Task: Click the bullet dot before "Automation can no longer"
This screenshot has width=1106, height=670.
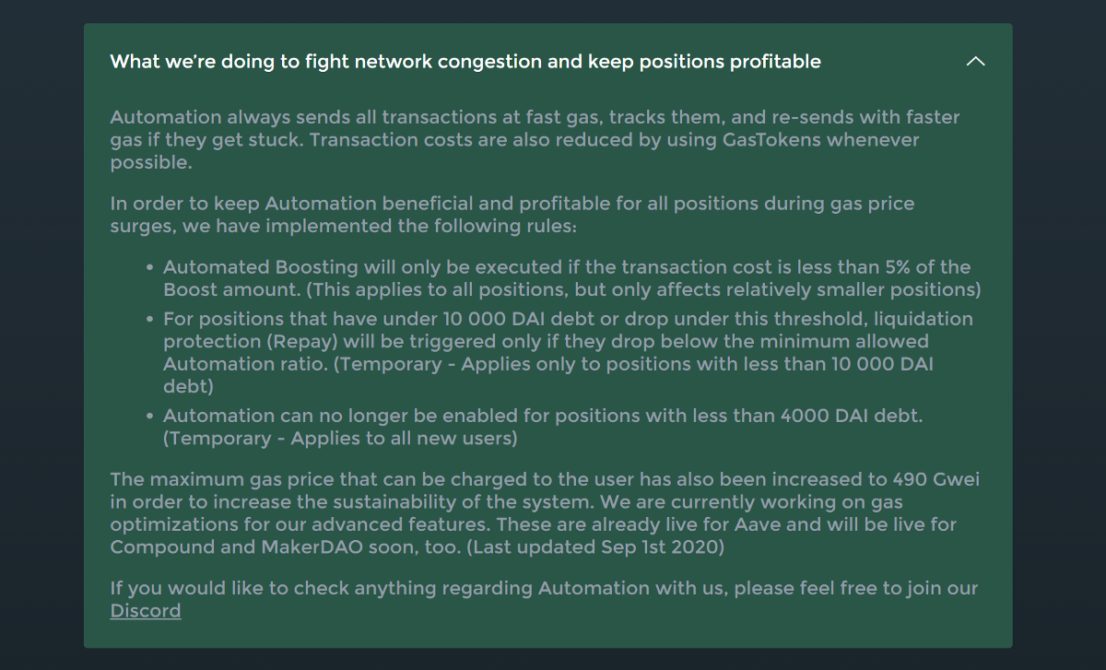Action: tap(149, 417)
